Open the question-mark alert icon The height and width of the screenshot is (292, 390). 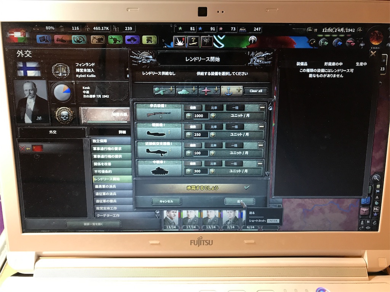click(x=193, y=41)
